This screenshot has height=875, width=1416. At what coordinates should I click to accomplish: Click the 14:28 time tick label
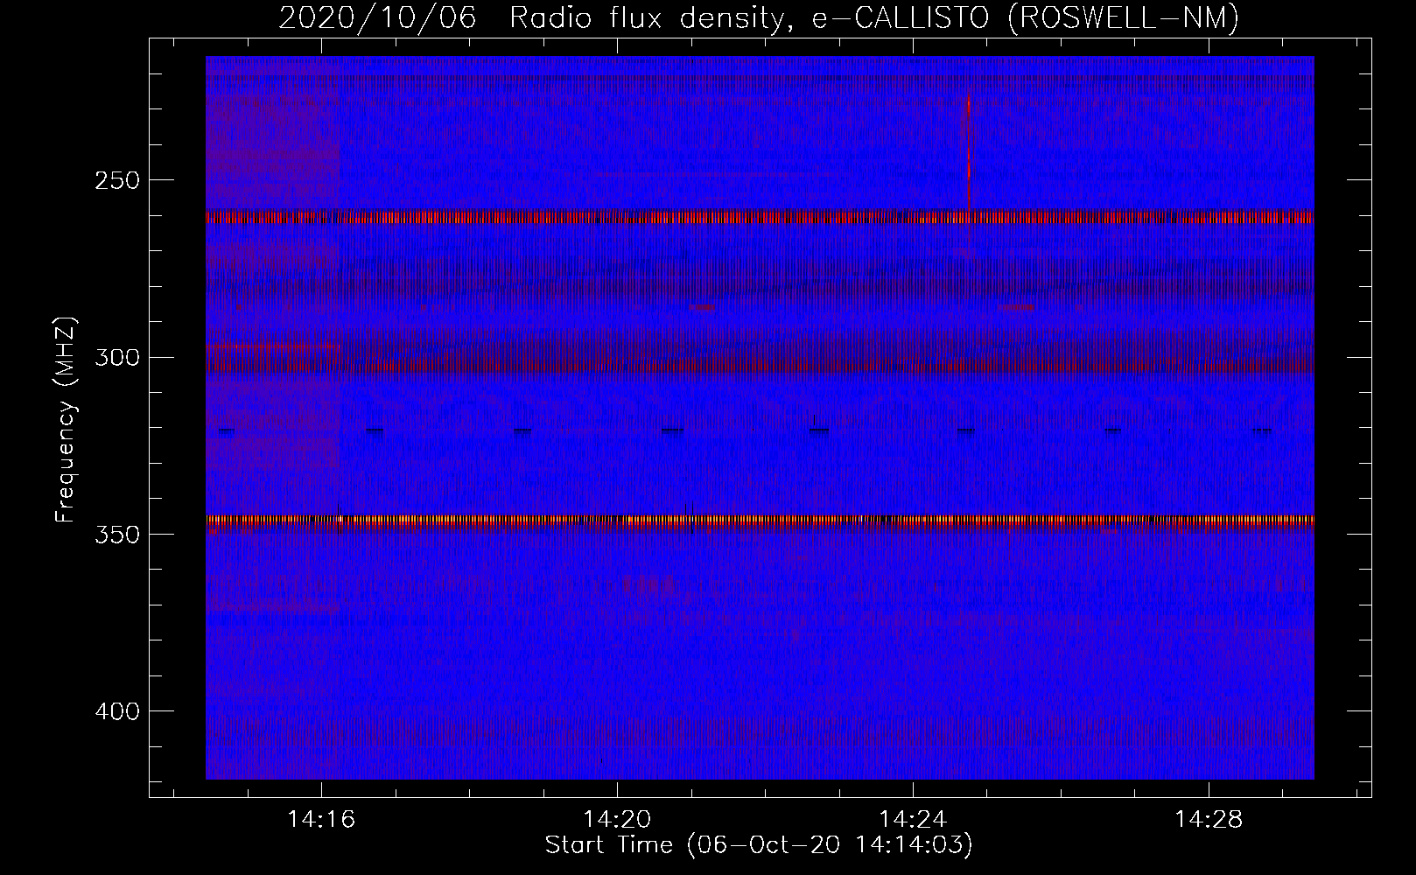coord(1209,820)
